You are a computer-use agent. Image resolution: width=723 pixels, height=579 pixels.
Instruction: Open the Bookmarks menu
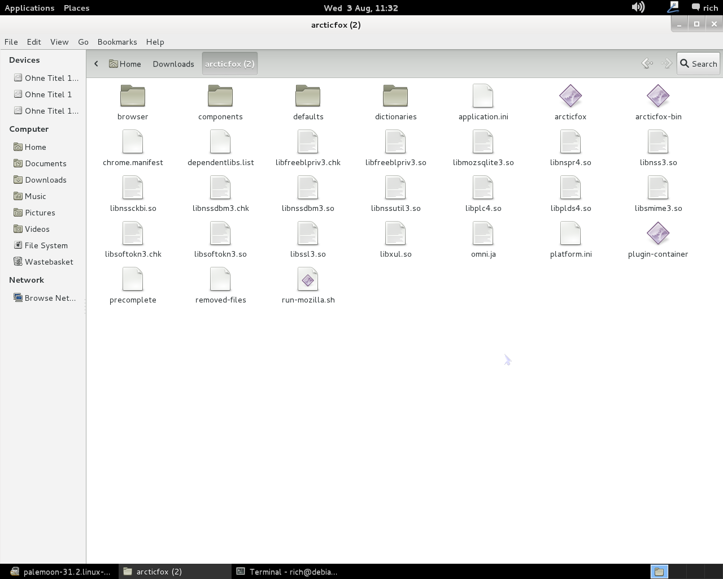point(117,42)
